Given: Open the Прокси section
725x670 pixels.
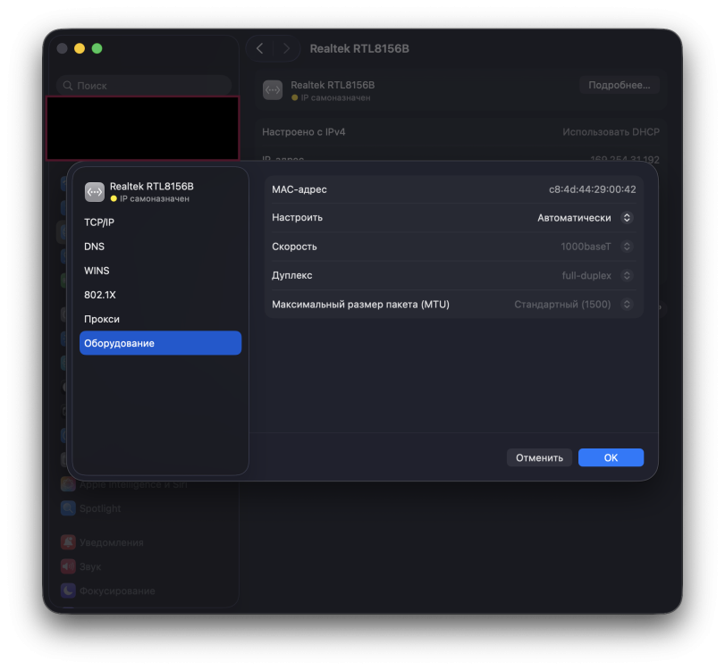Looking at the screenshot, I should [102, 319].
